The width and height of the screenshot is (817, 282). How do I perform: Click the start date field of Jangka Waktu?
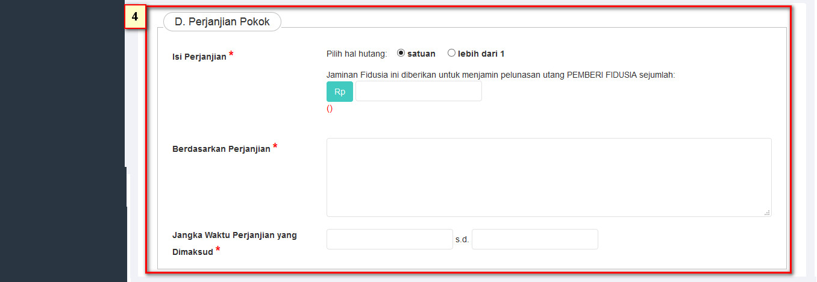[389, 239]
